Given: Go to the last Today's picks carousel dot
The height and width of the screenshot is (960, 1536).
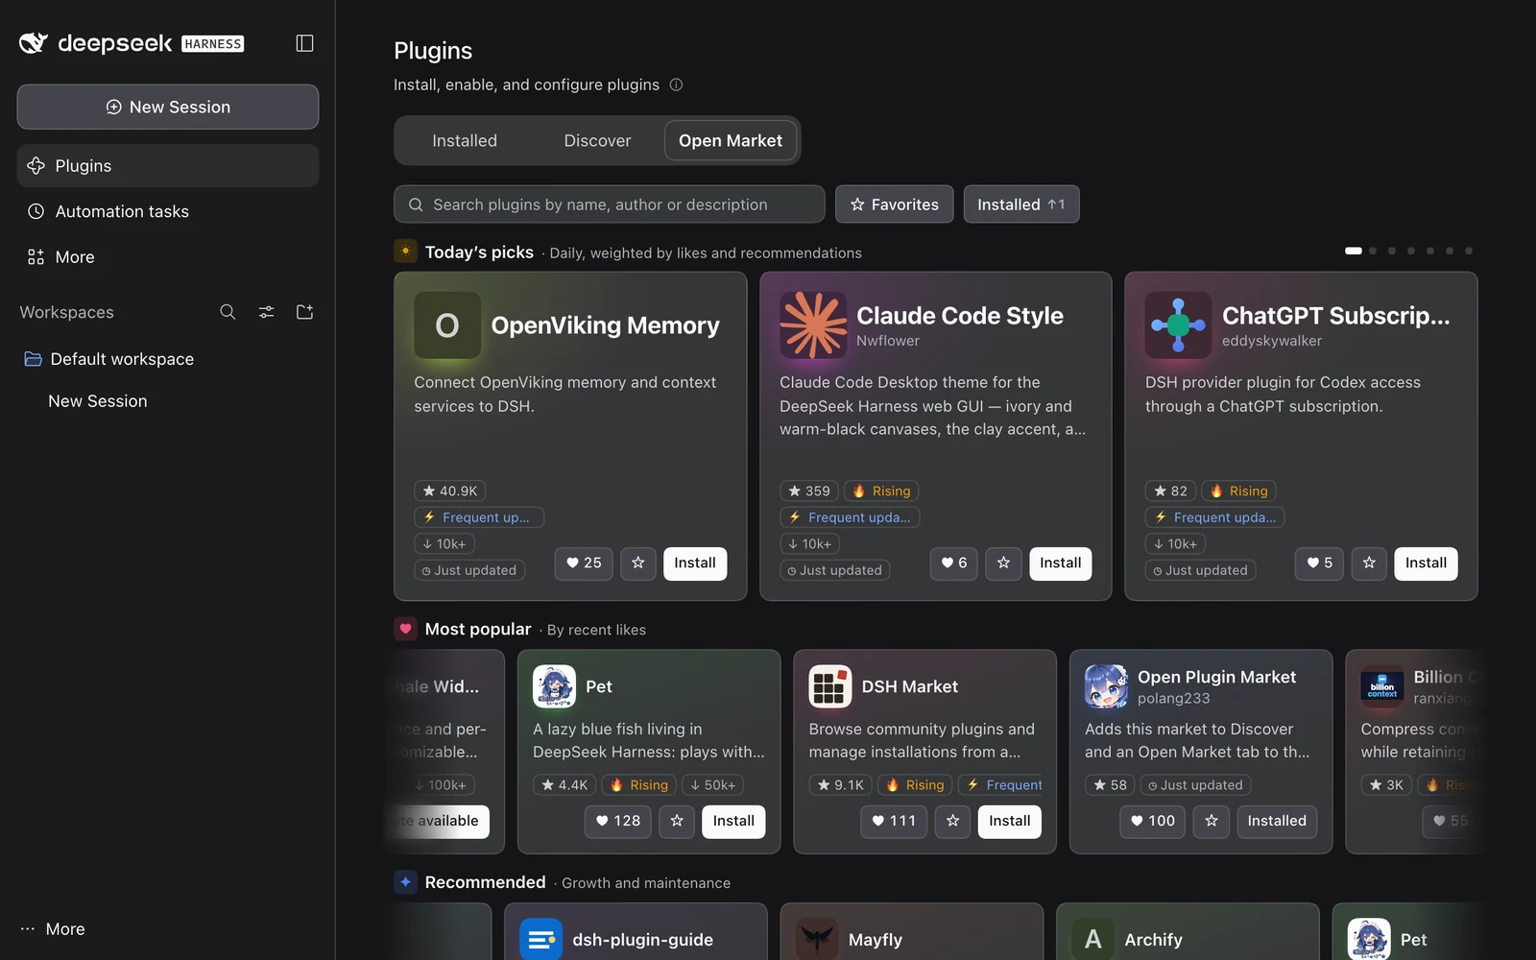Looking at the screenshot, I should coord(1469,251).
